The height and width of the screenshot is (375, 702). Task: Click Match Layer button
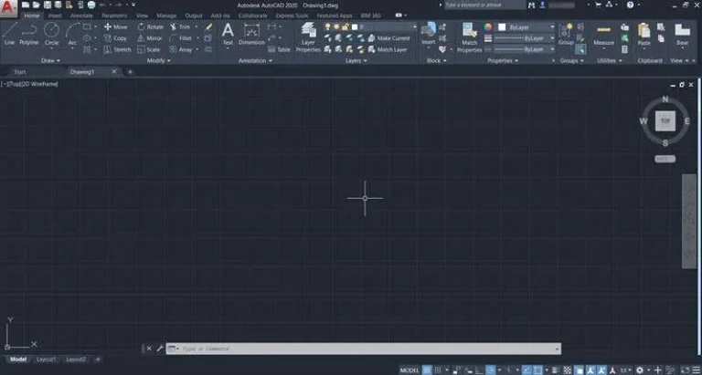click(388, 49)
